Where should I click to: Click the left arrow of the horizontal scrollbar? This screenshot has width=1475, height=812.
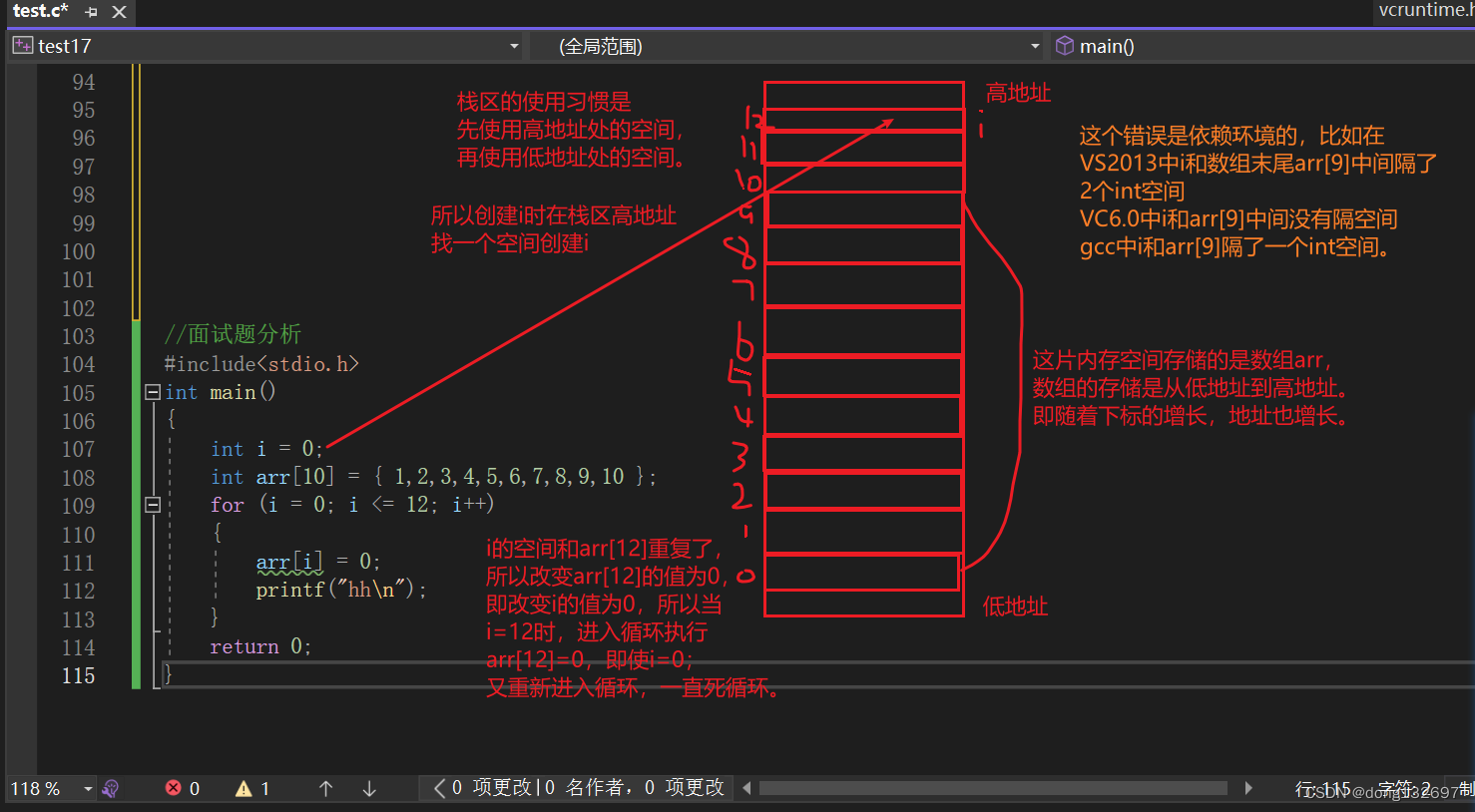(747, 788)
